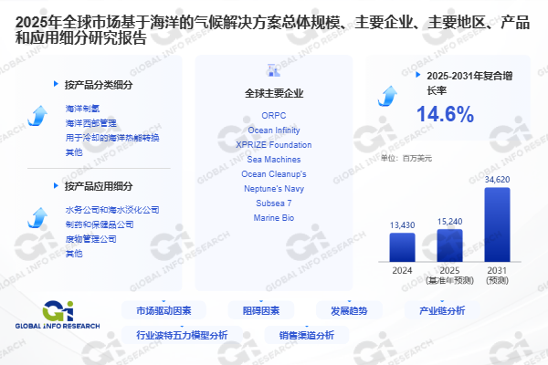The height and width of the screenshot is (365, 548).
Task: Select the 行业波特五力模型分析 tag
Action: click(x=182, y=335)
